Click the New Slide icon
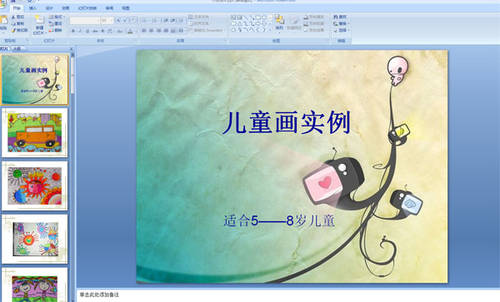Screen dimensions: 500x302 39,20
